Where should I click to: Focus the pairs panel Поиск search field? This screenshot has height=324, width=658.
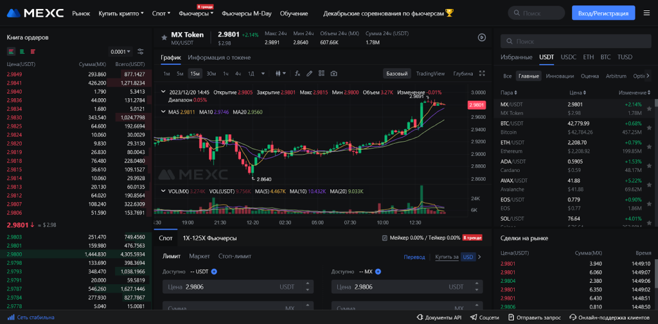(576, 42)
